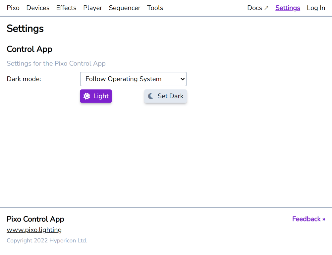The width and height of the screenshot is (332, 255).
Task: Click the moon icon on Set Dark button
Action: point(151,96)
